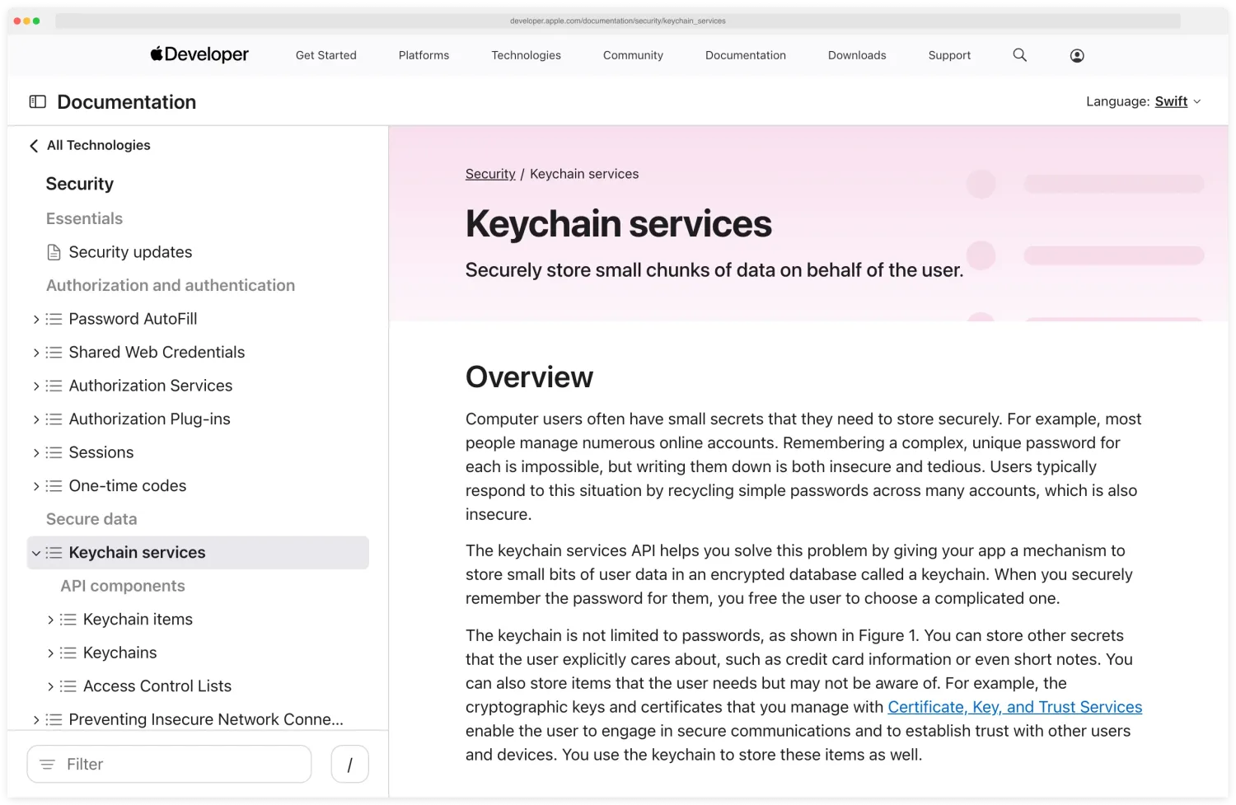The image size is (1236, 805).
Task: Click the filter lines icon in Filter box
Action: 48,765
